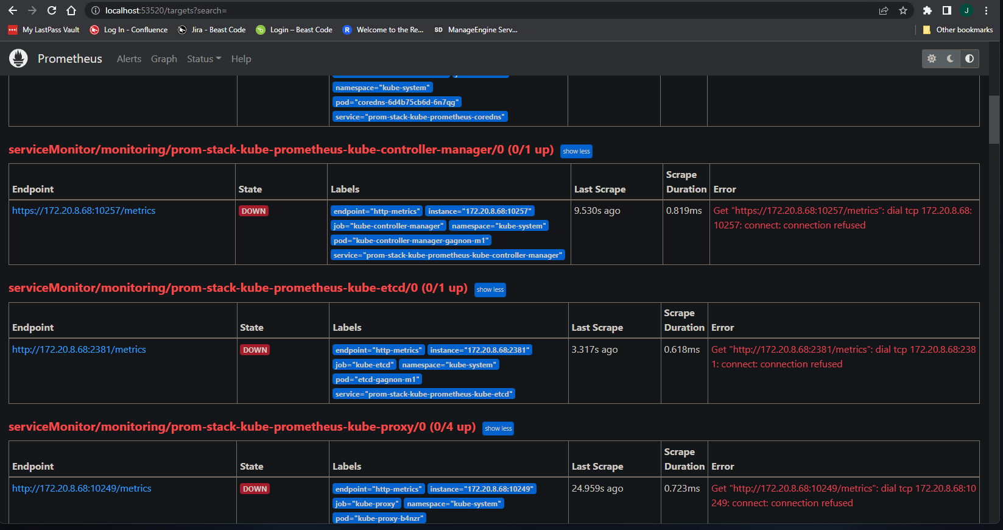1003x530 pixels.
Task: Open the Help page
Action: pos(241,59)
